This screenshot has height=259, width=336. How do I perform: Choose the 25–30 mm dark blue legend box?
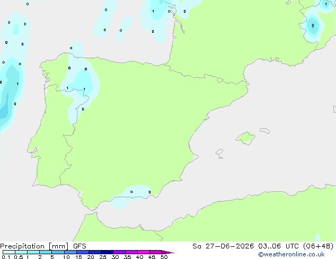pos(107,252)
